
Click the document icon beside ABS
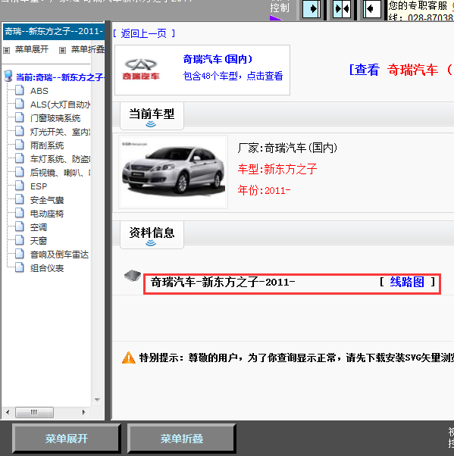point(20,90)
